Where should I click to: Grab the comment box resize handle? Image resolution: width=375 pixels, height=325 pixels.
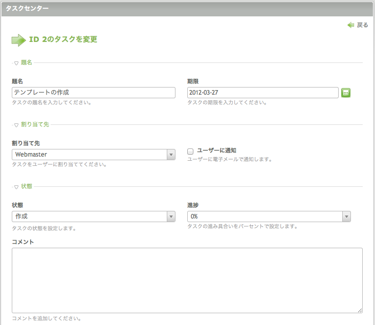pyautogui.click(x=360, y=310)
